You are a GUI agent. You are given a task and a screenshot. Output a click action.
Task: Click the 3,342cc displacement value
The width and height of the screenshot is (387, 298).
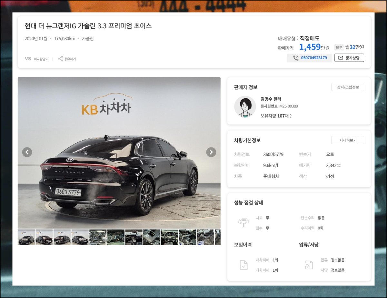[333, 165]
